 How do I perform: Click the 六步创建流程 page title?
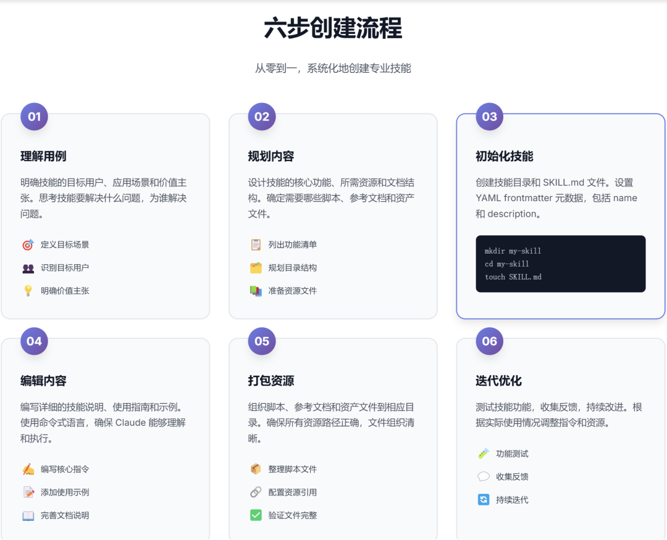(333, 28)
